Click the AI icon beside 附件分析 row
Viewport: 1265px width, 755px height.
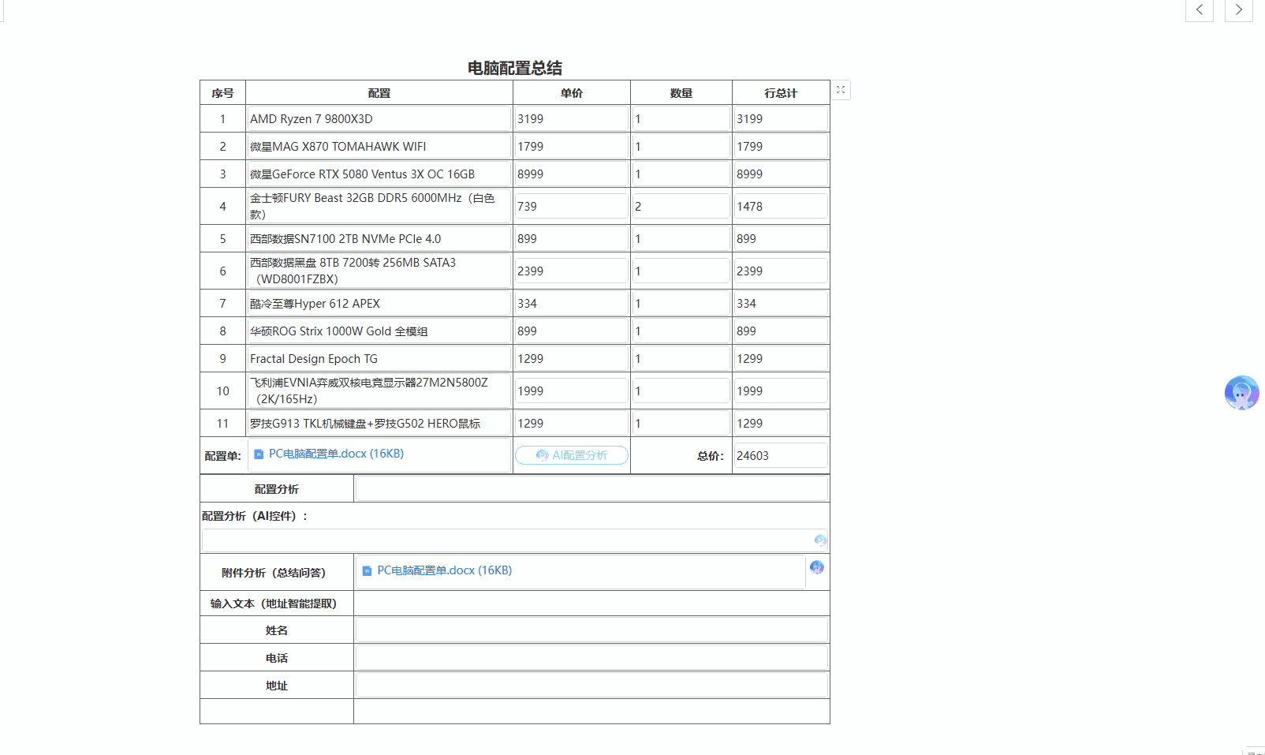pyautogui.click(x=817, y=567)
